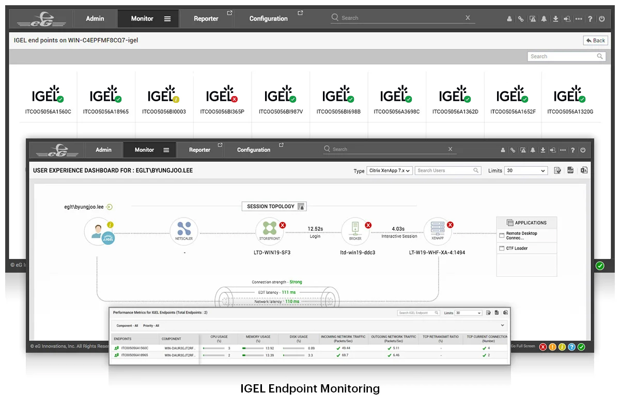Click Go Full Screen link
Image resolution: width=620 pixels, height=408 pixels.
tap(522, 346)
